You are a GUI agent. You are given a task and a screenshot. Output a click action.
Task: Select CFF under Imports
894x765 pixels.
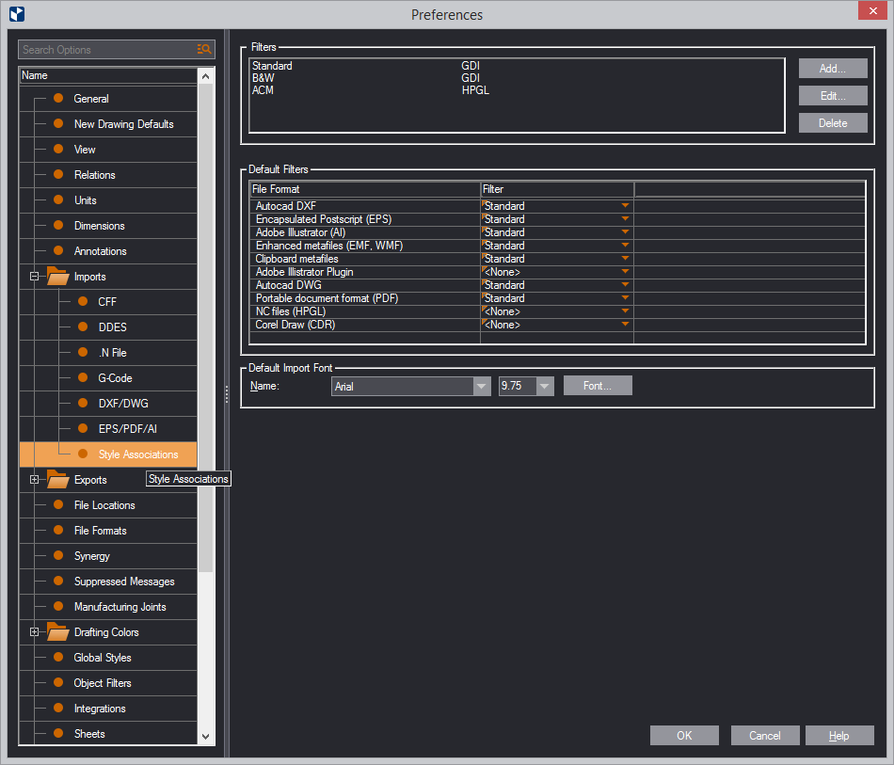tap(108, 301)
